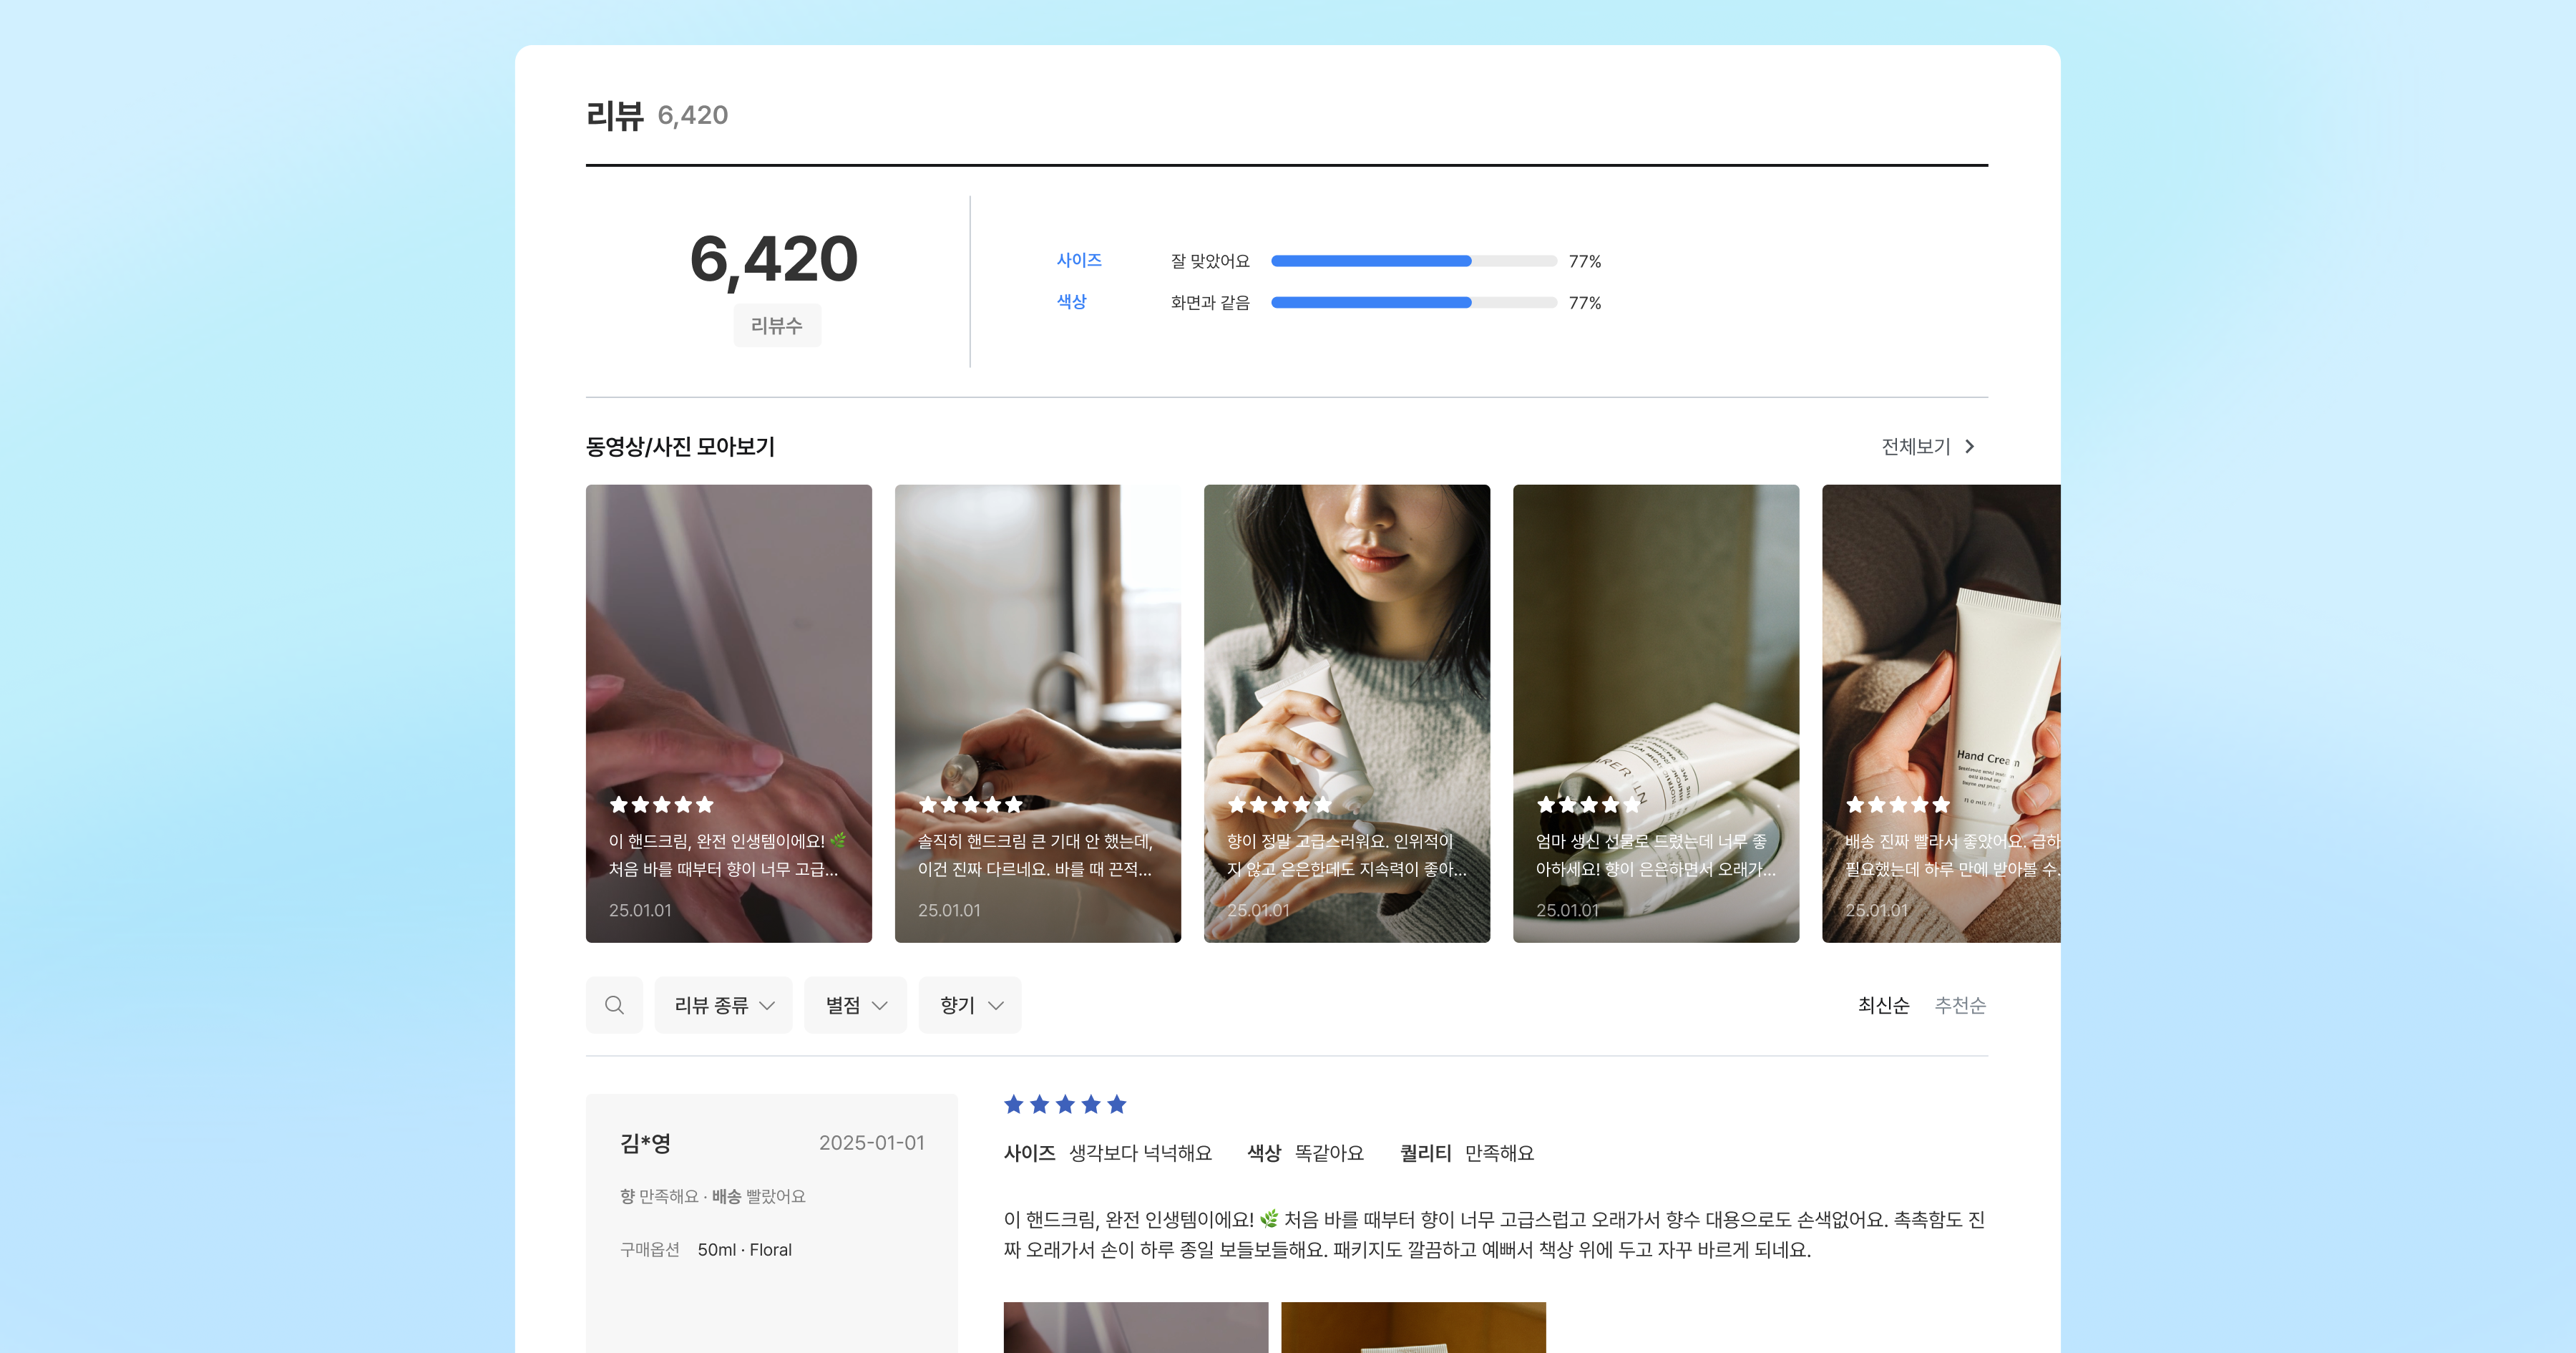
Task: Open review card '이 핸드크림, 완전 인생템이에요!'
Action: (x=729, y=714)
